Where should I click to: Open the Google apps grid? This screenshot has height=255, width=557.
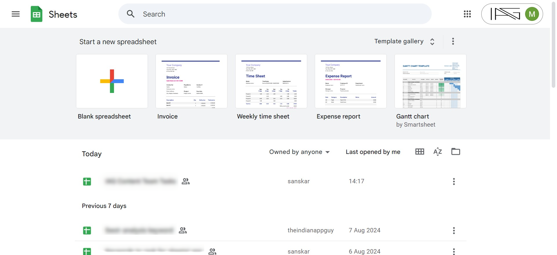(x=467, y=14)
